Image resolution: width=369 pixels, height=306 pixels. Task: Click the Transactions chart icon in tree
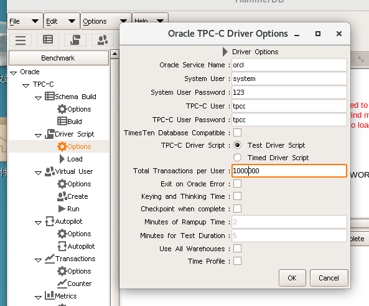[x=50, y=259]
